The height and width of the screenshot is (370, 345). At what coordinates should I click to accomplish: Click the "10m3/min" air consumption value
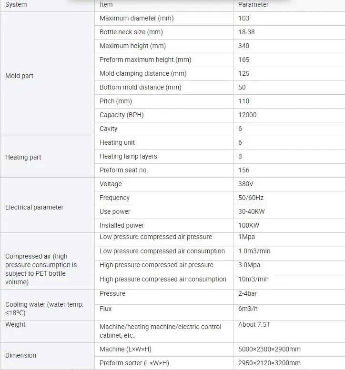coord(254,279)
